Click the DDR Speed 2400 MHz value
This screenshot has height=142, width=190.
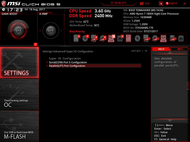[x=103, y=16]
